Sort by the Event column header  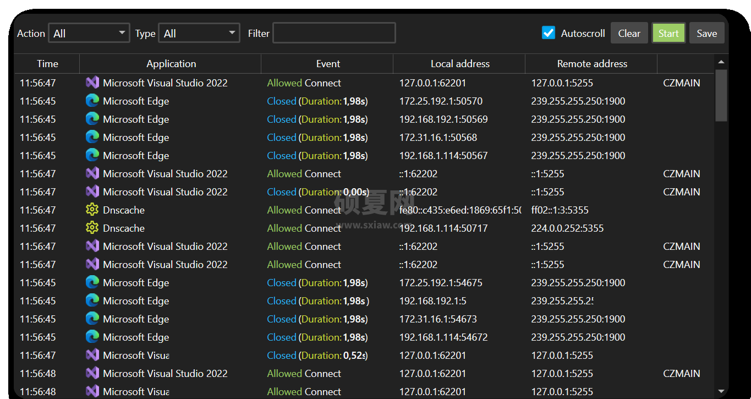pyautogui.click(x=328, y=64)
